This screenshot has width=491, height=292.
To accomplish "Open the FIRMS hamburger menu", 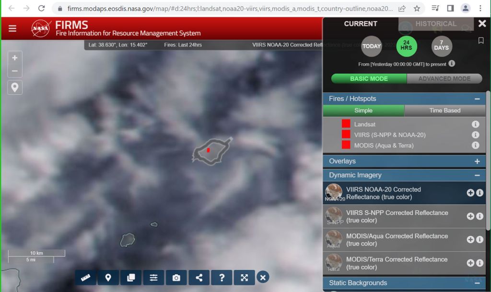I will [x=12, y=29].
